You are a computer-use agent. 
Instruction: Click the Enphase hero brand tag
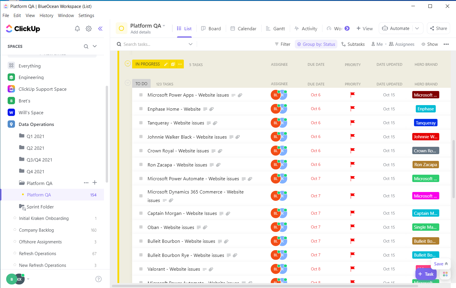tap(425, 109)
